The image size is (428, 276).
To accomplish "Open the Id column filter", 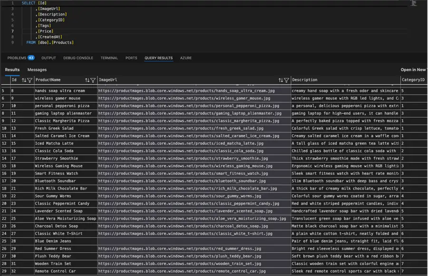I will point(29,80).
